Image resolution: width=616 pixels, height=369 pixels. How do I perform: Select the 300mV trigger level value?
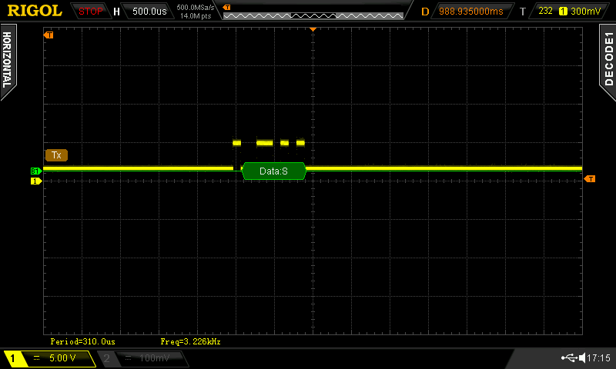click(x=585, y=12)
